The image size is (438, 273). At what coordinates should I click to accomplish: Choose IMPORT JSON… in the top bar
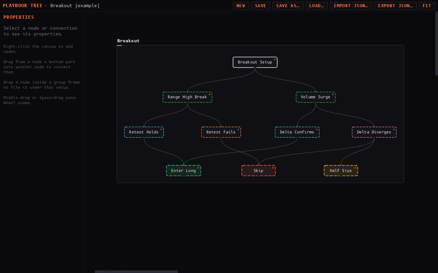351,6
